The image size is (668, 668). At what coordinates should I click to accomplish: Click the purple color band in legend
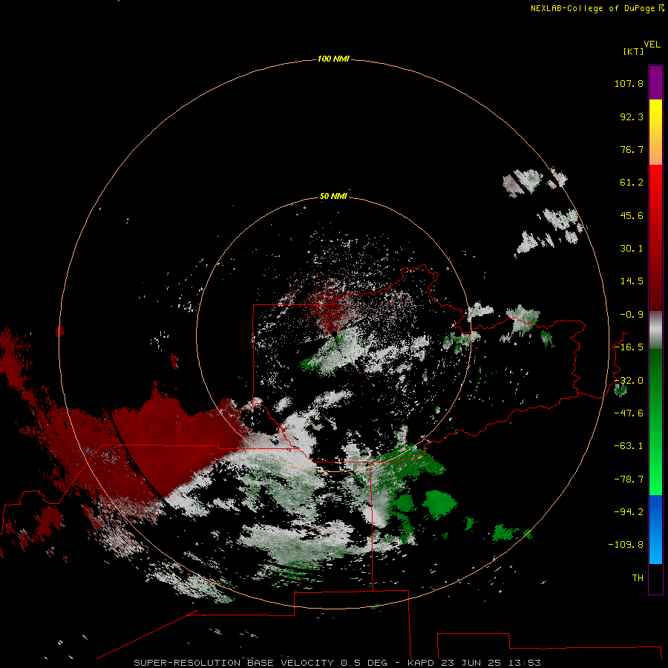coord(655,82)
